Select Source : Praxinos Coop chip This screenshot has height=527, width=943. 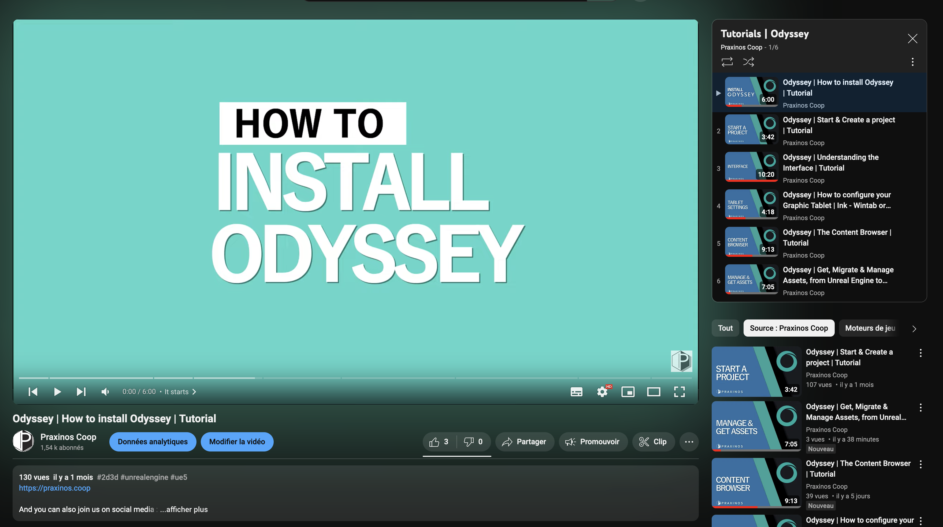[x=789, y=328]
